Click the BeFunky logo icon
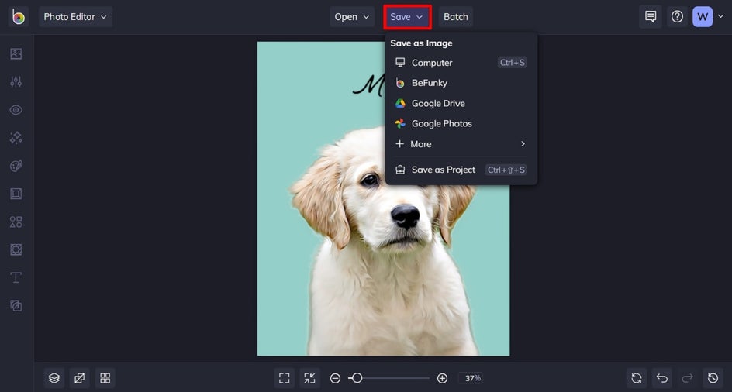This screenshot has width=732, height=392. tap(19, 17)
